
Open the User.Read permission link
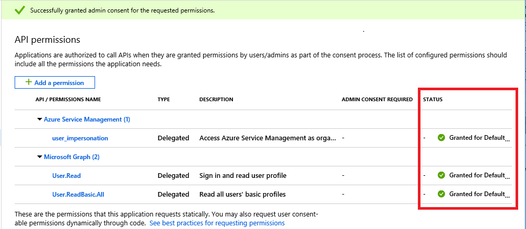[66, 176]
